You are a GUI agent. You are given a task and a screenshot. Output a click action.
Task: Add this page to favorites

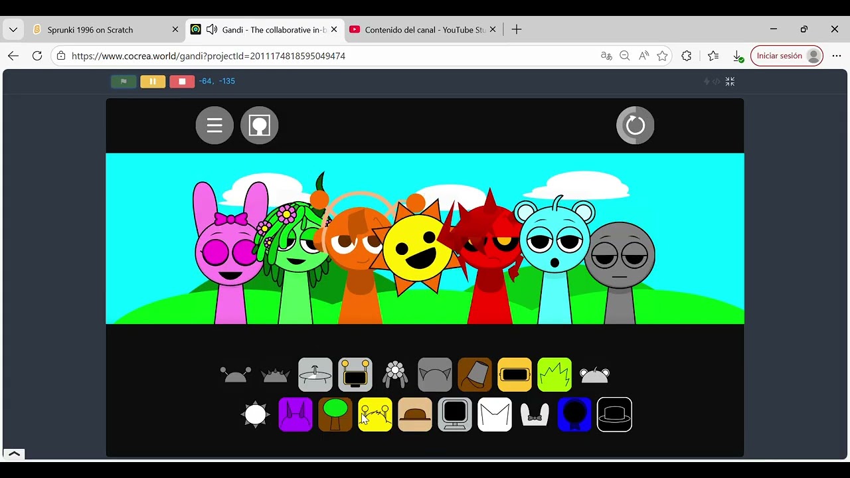(x=662, y=56)
